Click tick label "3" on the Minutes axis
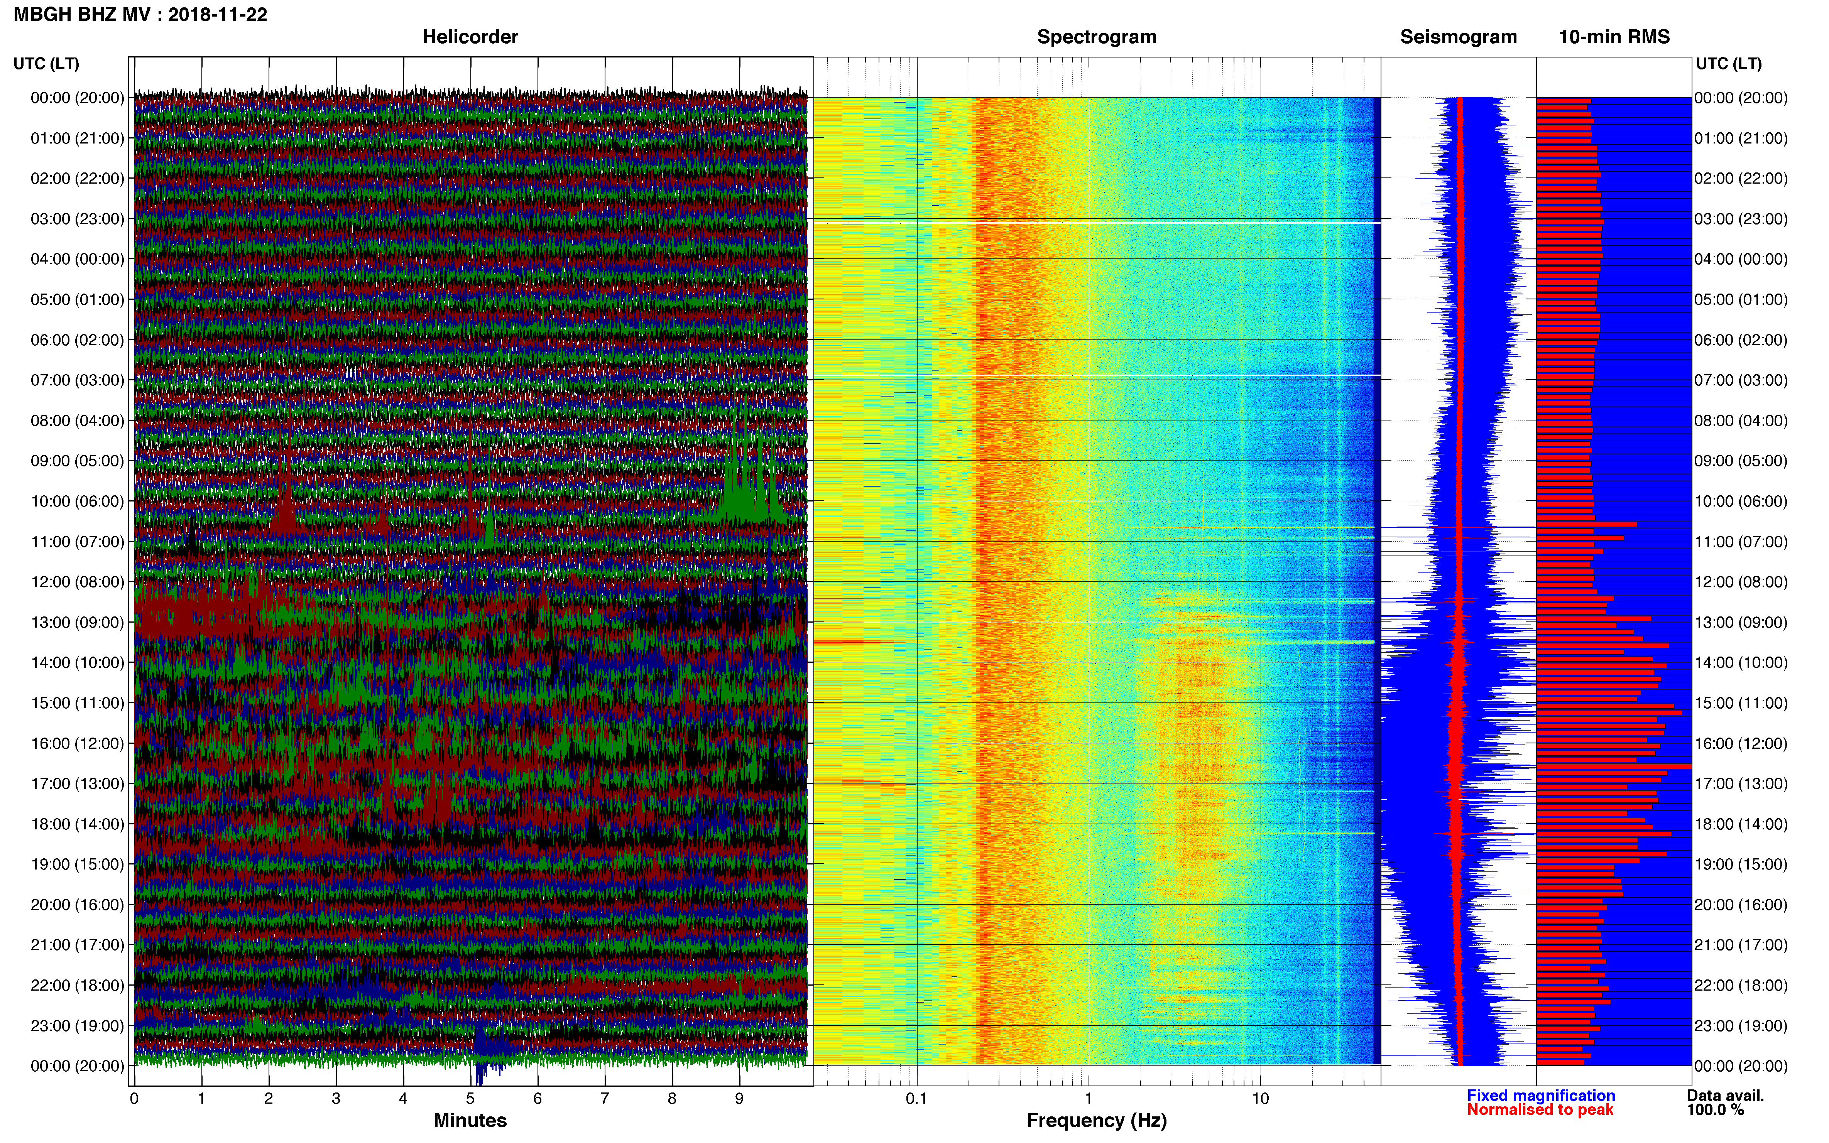The image size is (1829, 1143). [336, 1099]
